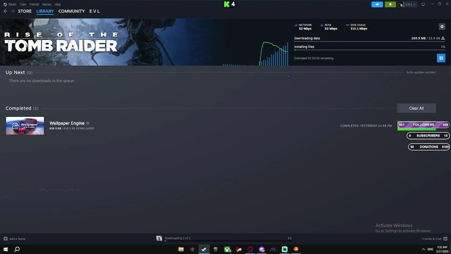
Task: Click the Friends & Chat grid icon
Action: (445, 239)
